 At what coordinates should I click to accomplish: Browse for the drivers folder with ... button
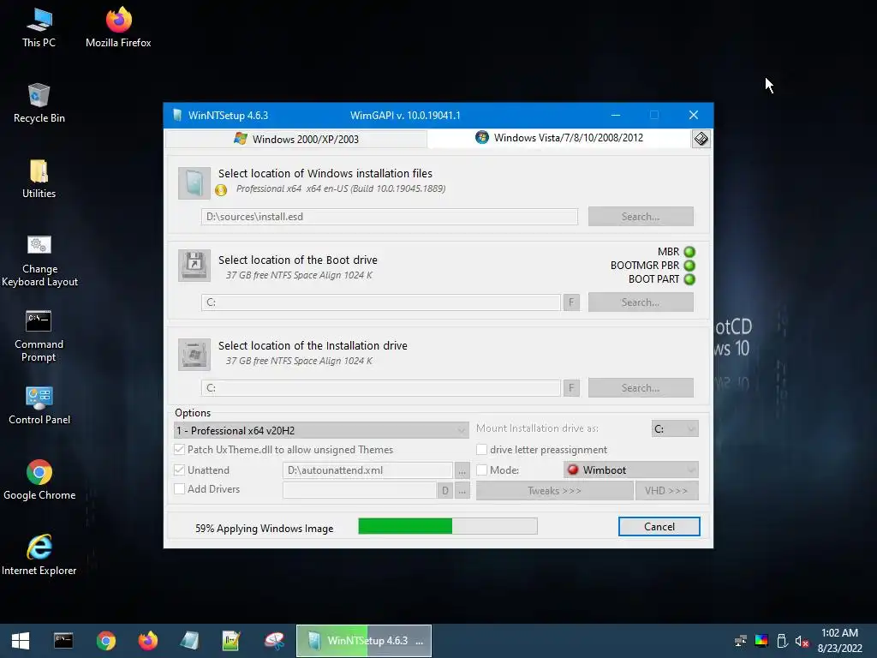(x=462, y=491)
